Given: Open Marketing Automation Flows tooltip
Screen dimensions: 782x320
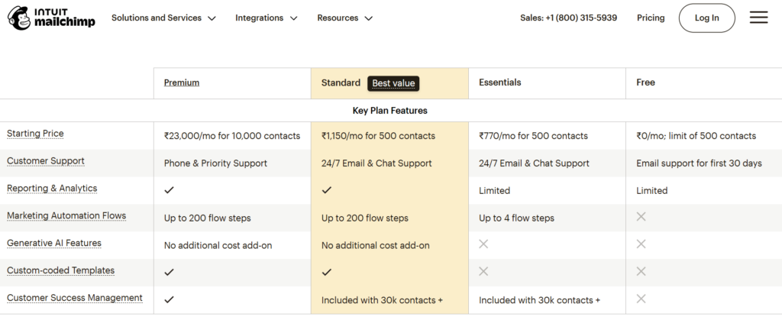Looking at the screenshot, I should pos(66,216).
